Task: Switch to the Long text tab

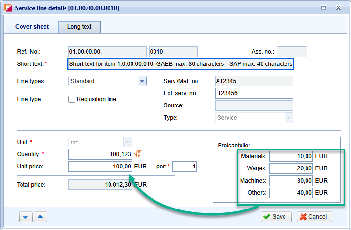Action: click(x=79, y=27)
